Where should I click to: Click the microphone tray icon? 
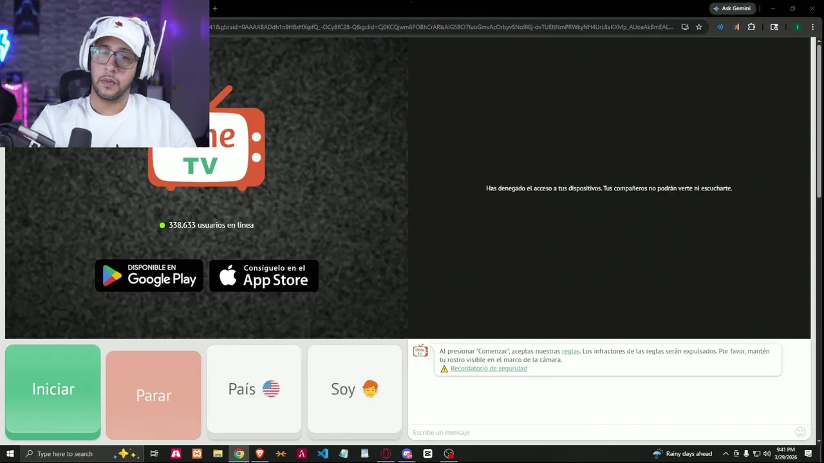746,453
